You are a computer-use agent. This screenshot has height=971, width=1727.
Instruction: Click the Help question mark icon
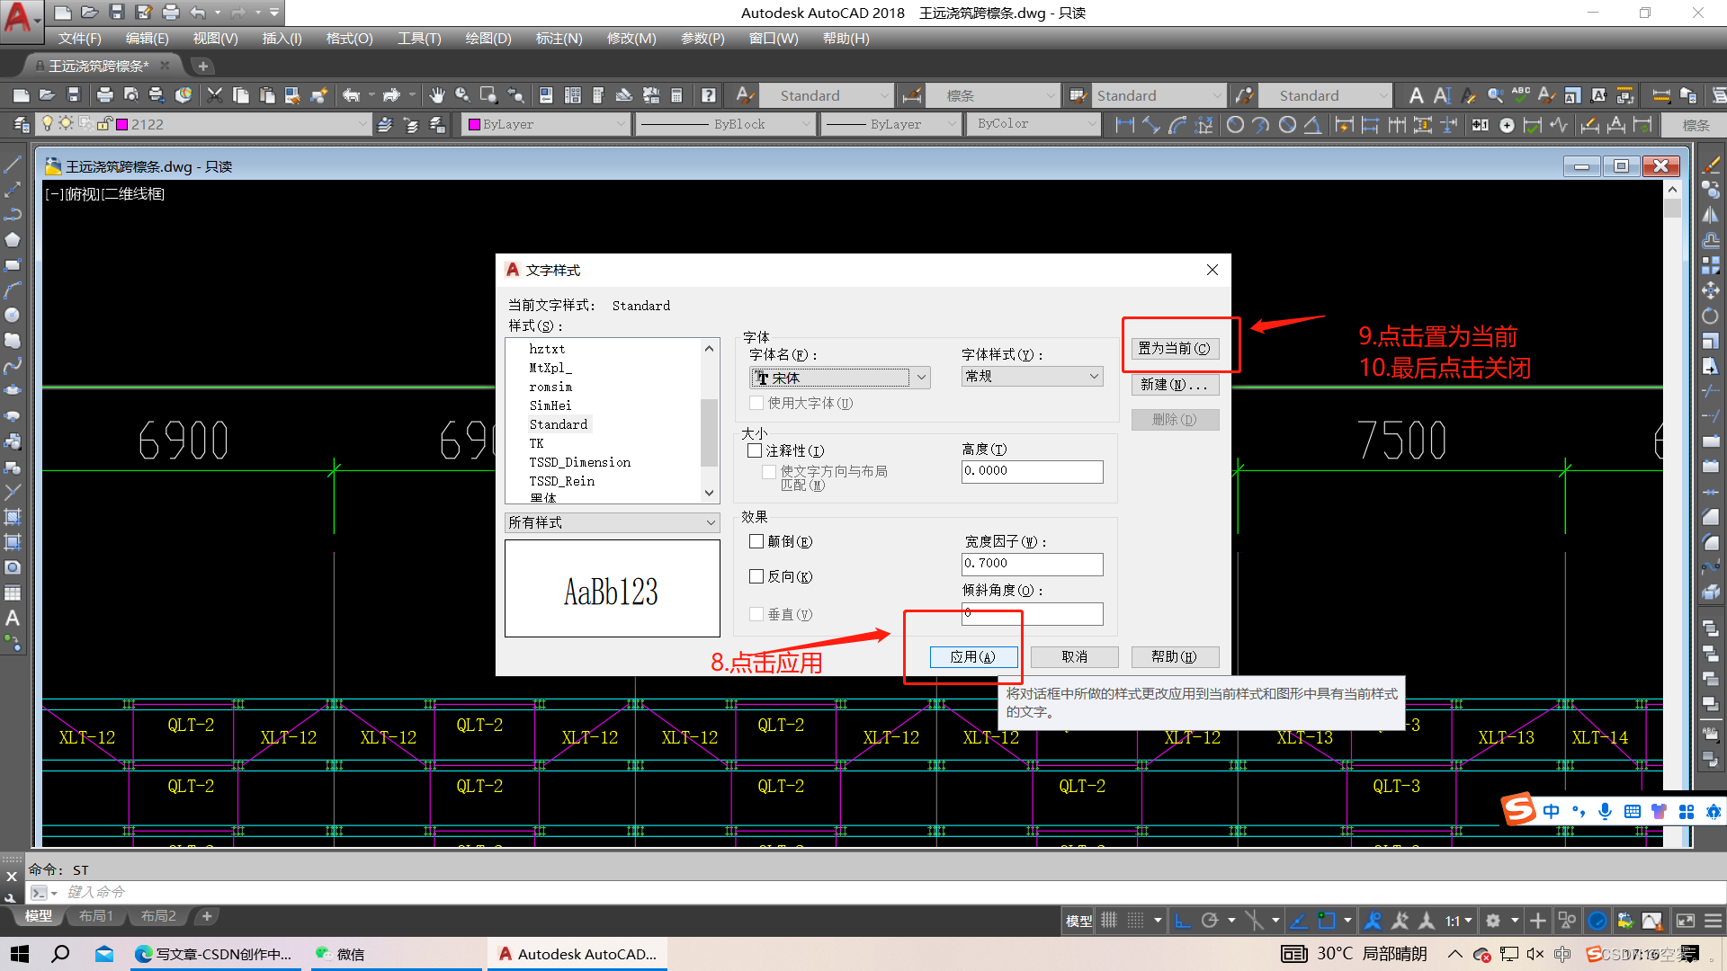pyautogui.click(x=709, y=95)
